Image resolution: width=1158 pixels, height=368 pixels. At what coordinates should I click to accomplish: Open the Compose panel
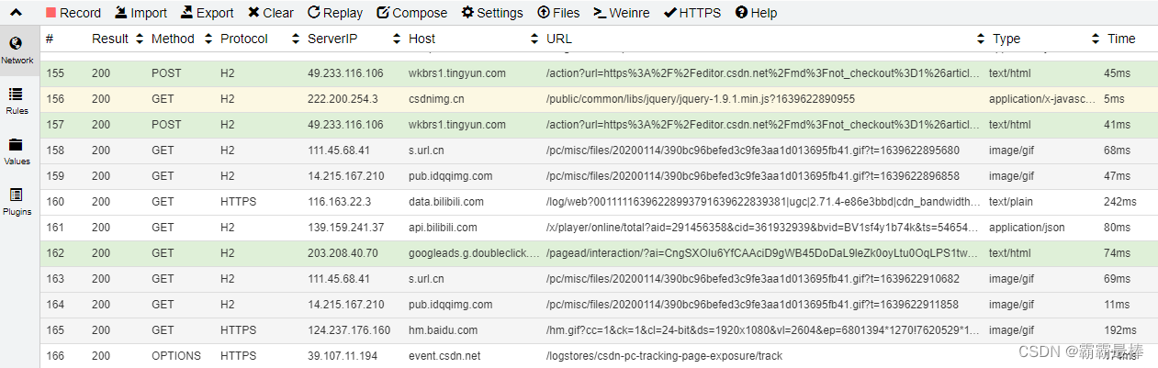click(412, 13)
